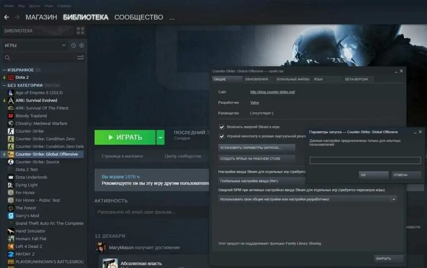Screen dimensions: 427x268
Task: Open the profile menu after СООБЩЕСТВО
Action: click(172, 18)
